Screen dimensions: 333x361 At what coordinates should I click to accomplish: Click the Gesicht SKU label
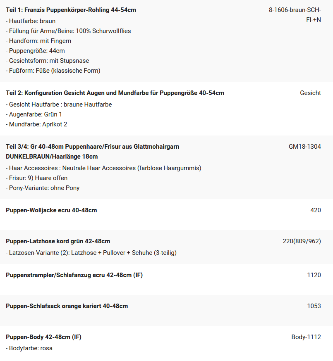tap(310, 93)
